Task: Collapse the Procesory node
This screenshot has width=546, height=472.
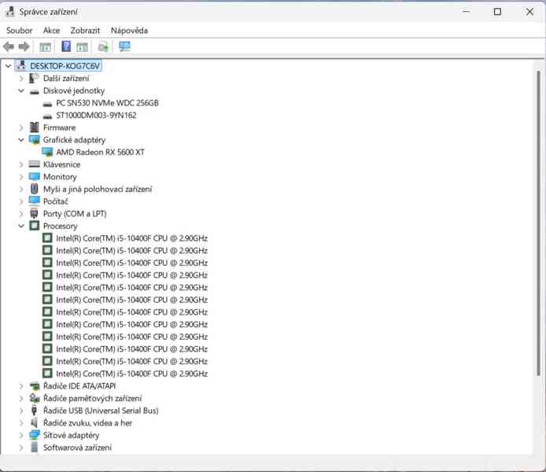Action: 21,226
